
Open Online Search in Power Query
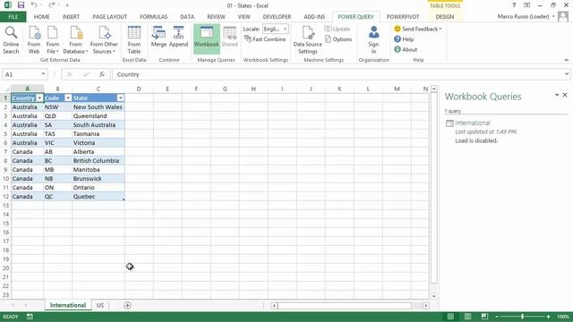click(11, 40)
